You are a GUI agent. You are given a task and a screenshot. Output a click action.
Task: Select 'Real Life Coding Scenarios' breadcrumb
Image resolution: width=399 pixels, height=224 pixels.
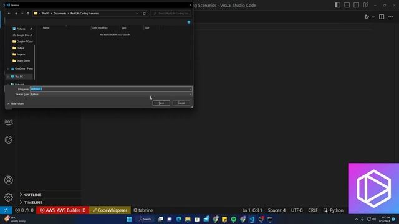tap(85, 14)
